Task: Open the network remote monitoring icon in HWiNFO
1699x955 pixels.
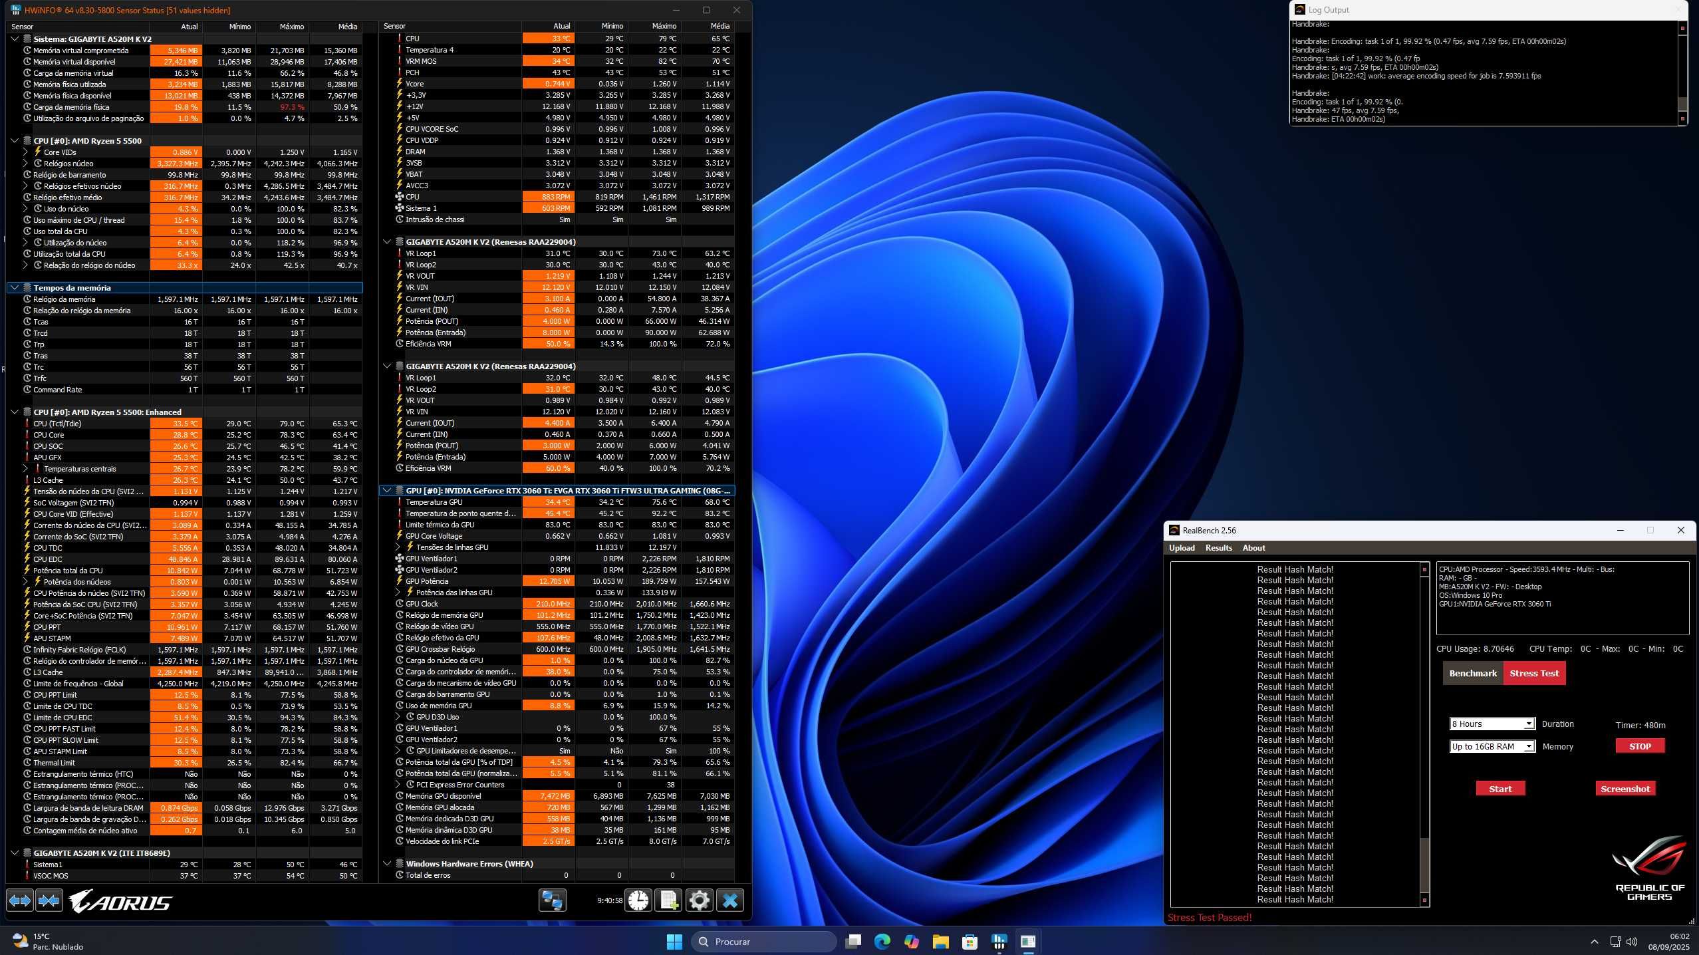Action: [x=552, y=900]
